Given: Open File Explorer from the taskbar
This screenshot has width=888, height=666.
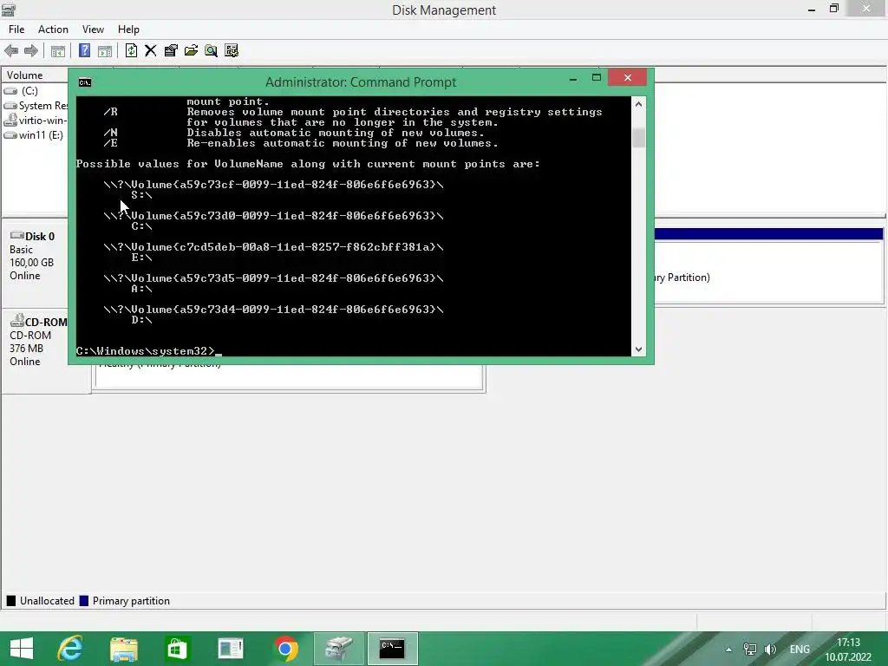Looking at the screenshot, I should pyautogui.click(x=123, y=649).
